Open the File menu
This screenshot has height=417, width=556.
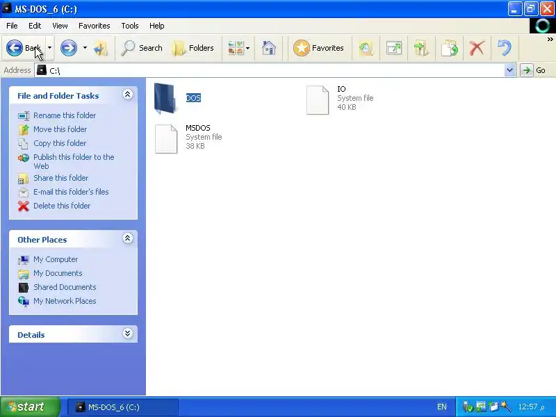click(12, 26)
